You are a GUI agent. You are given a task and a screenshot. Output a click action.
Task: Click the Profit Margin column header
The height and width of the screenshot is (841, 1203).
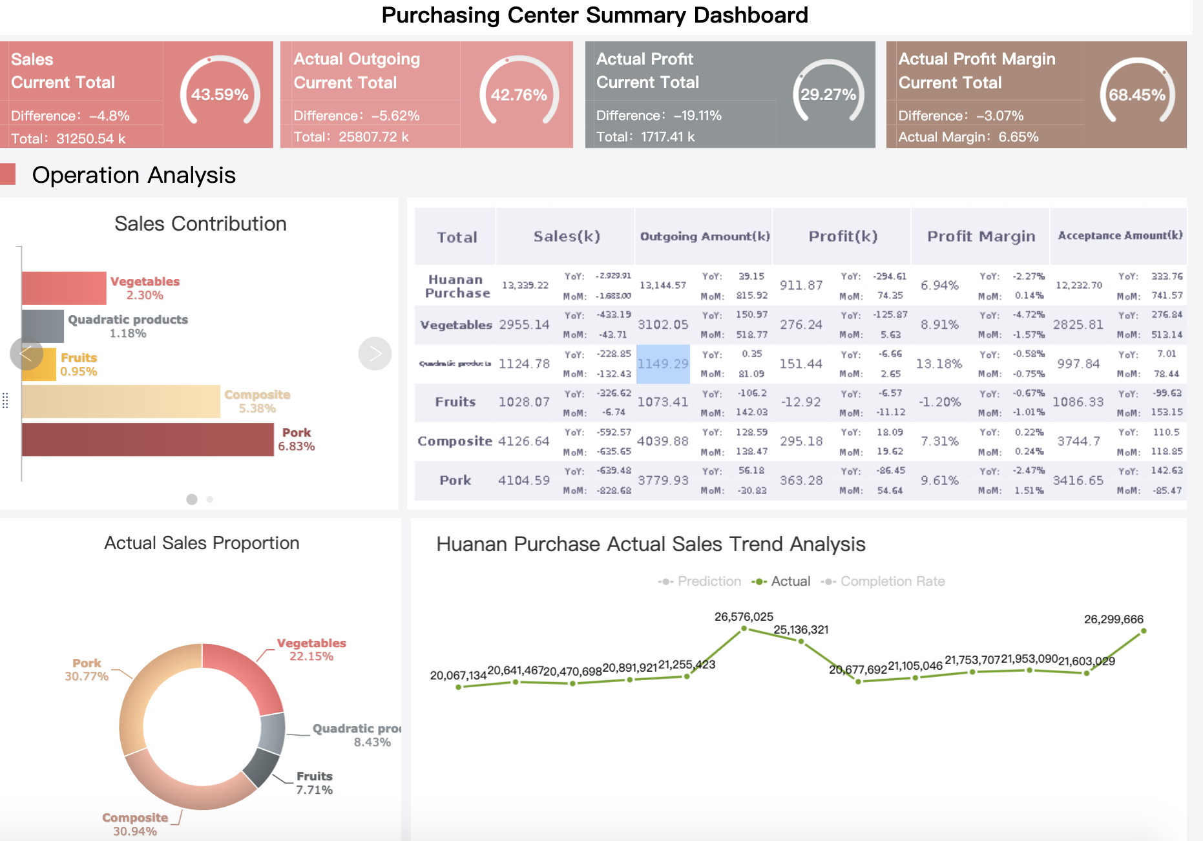tap(981, 236)
